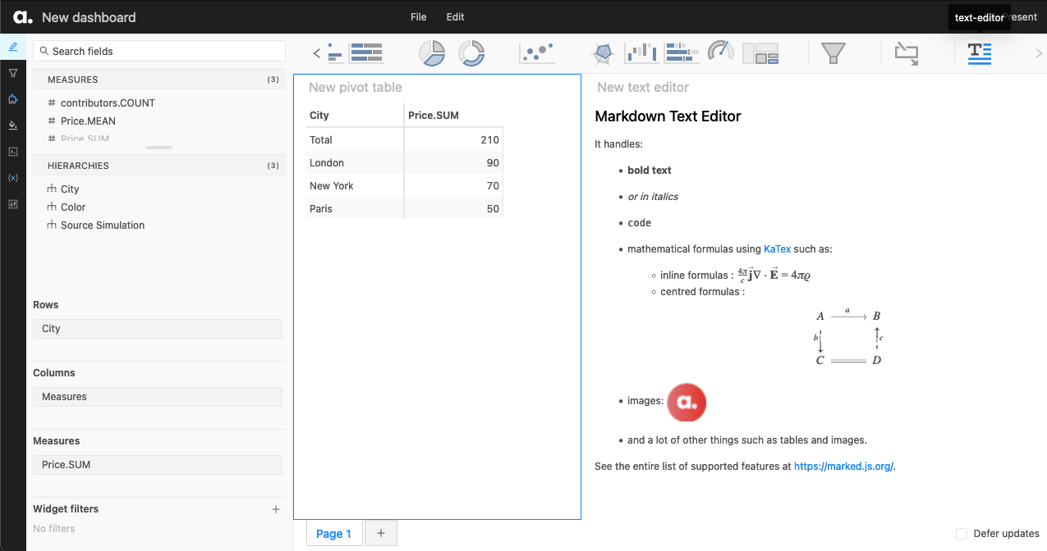Viewport: 1047px width, 551px height.
Task: Insert a pie chart widget from the toolbar
Action: (x=432, y=52)
